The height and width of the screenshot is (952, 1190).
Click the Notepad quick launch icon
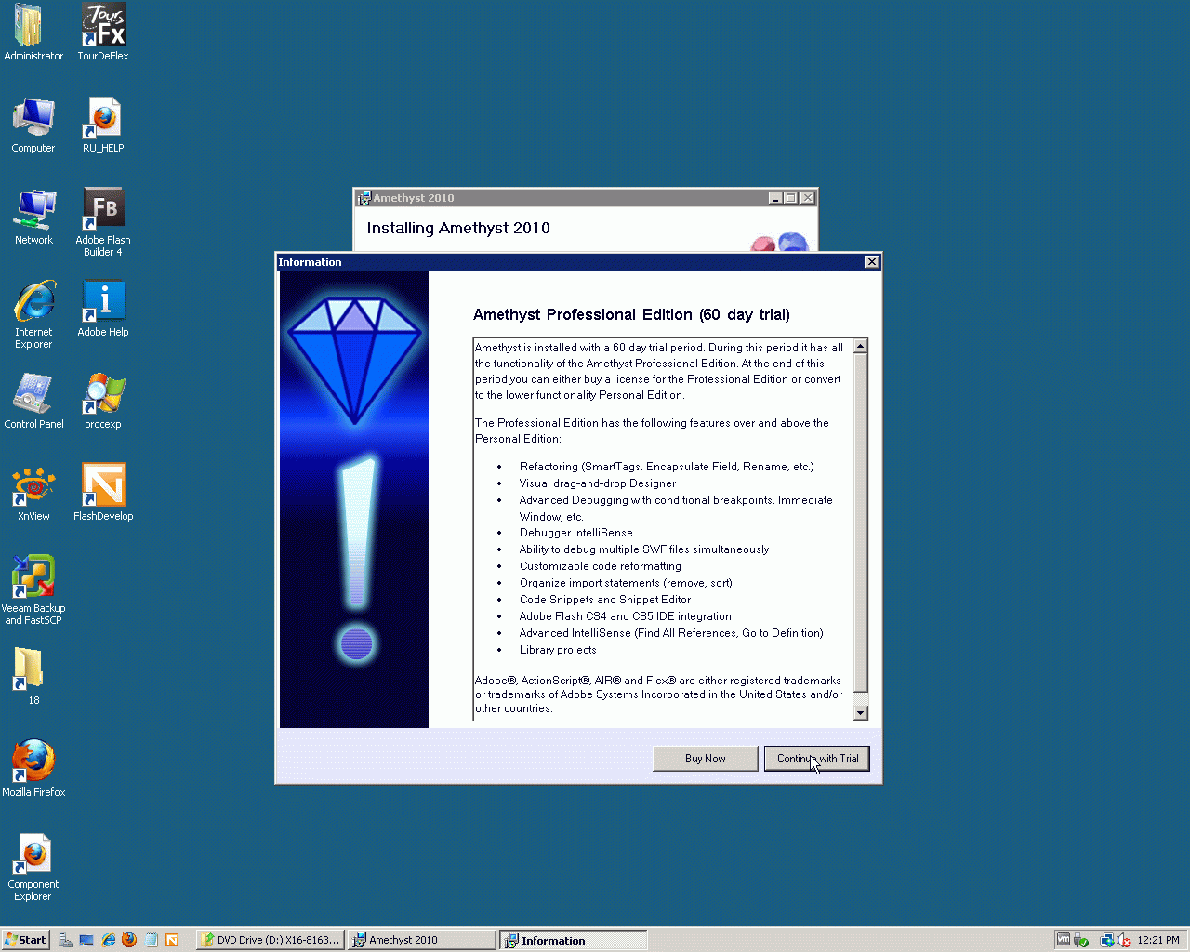[151, 940]
